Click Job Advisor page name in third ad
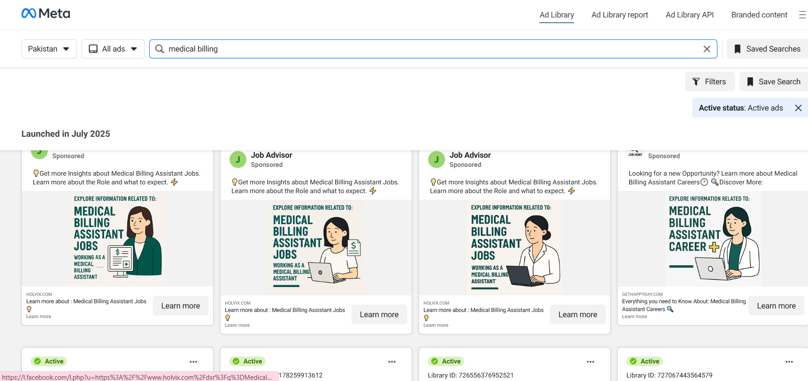 coord(470,155)
